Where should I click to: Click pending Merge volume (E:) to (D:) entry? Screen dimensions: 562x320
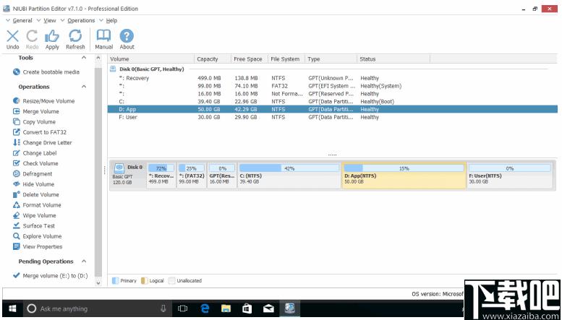(51, 276)
